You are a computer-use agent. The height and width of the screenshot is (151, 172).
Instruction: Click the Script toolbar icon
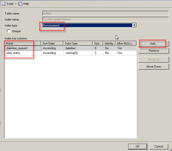[x=4, y=4]
